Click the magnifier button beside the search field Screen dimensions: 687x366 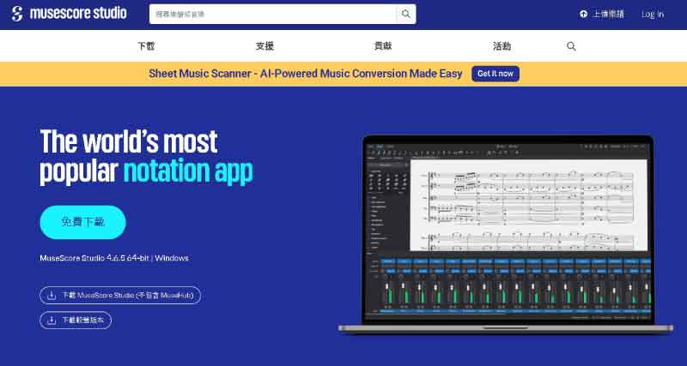coord(405,15)
